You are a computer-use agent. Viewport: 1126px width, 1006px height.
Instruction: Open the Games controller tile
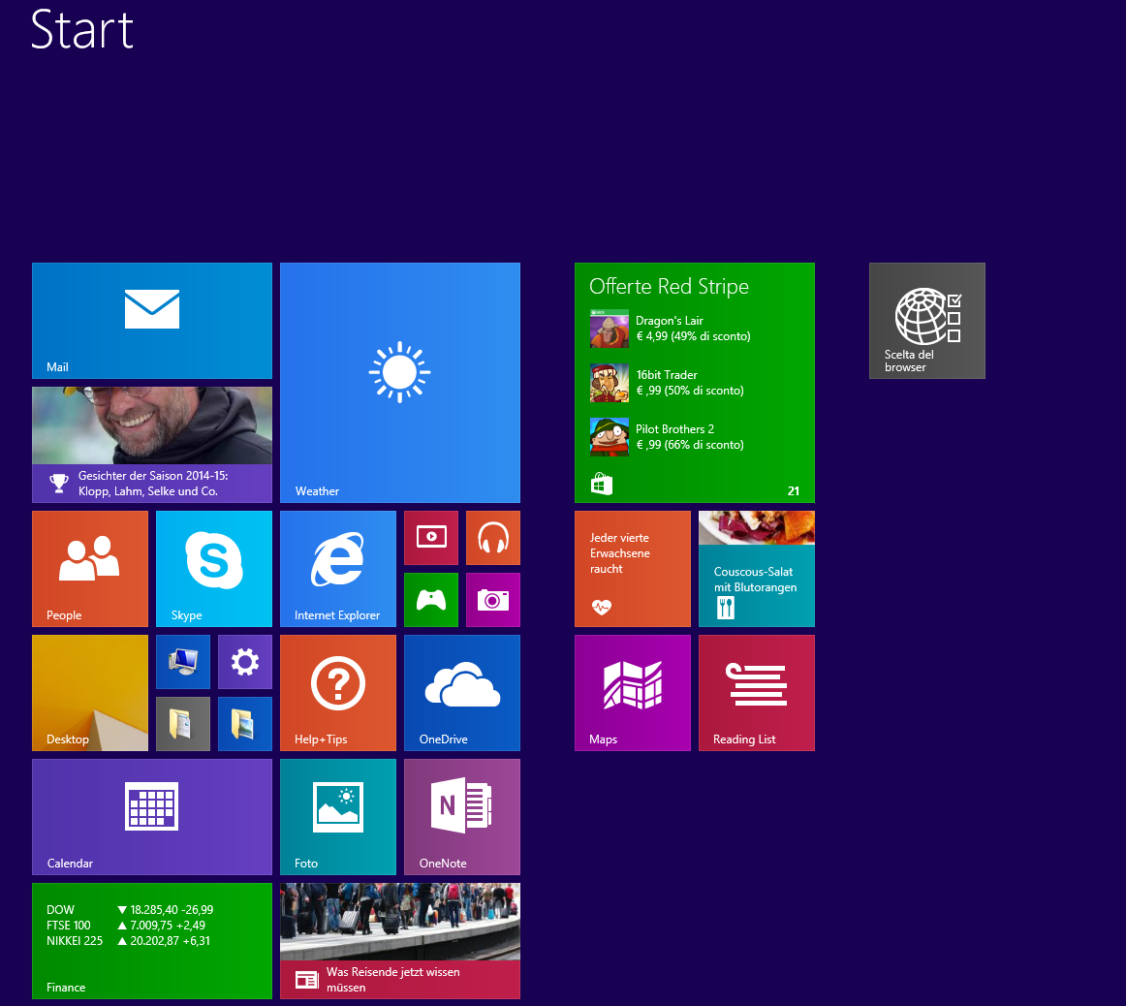tap(431, 600)
